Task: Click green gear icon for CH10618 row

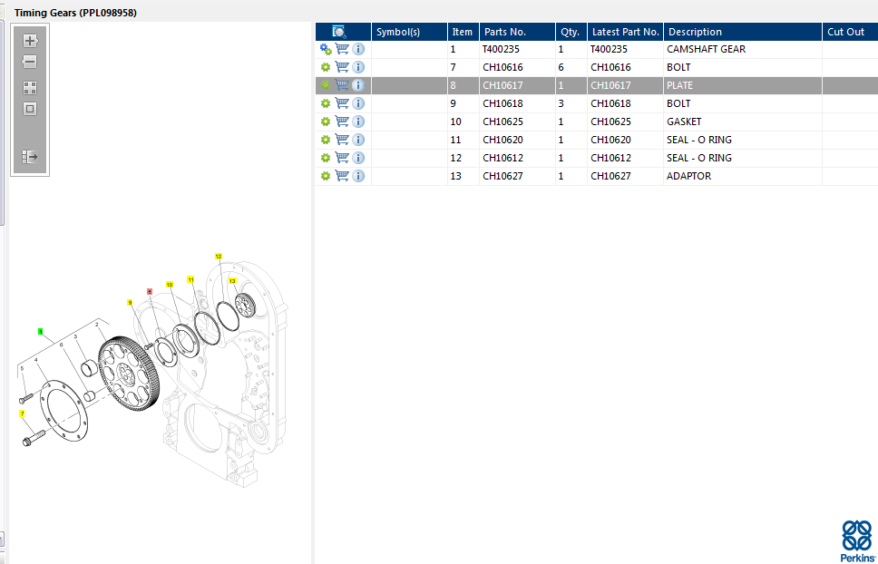Action: (x=325, y=103)
